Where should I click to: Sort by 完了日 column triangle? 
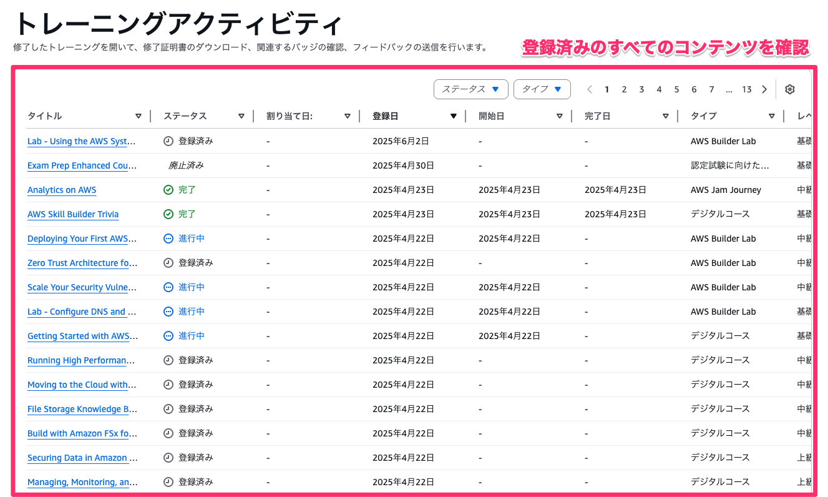[666, 116]
